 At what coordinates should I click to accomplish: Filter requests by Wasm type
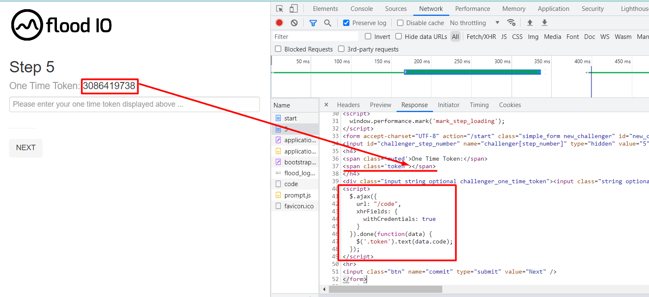coord(623,37)
